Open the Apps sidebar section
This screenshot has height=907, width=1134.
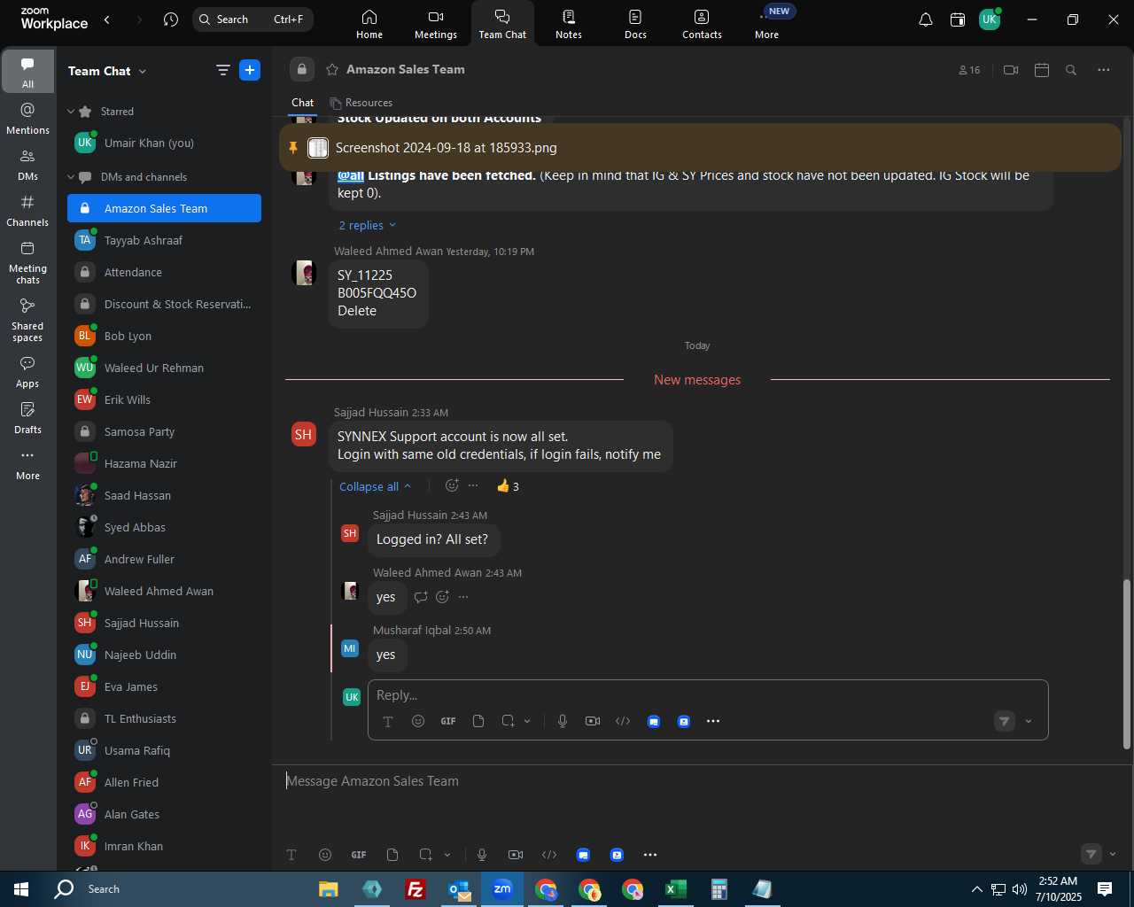(27, 372)
